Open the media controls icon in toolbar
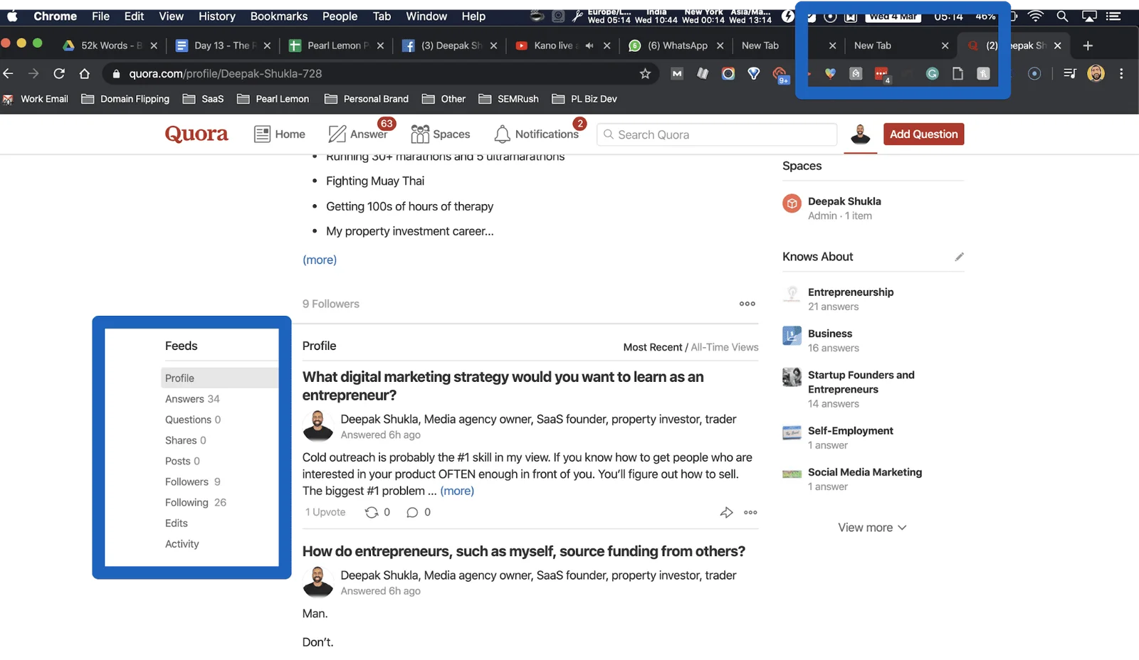Viewport: 1139px width, 660px height. point(1069,73)
